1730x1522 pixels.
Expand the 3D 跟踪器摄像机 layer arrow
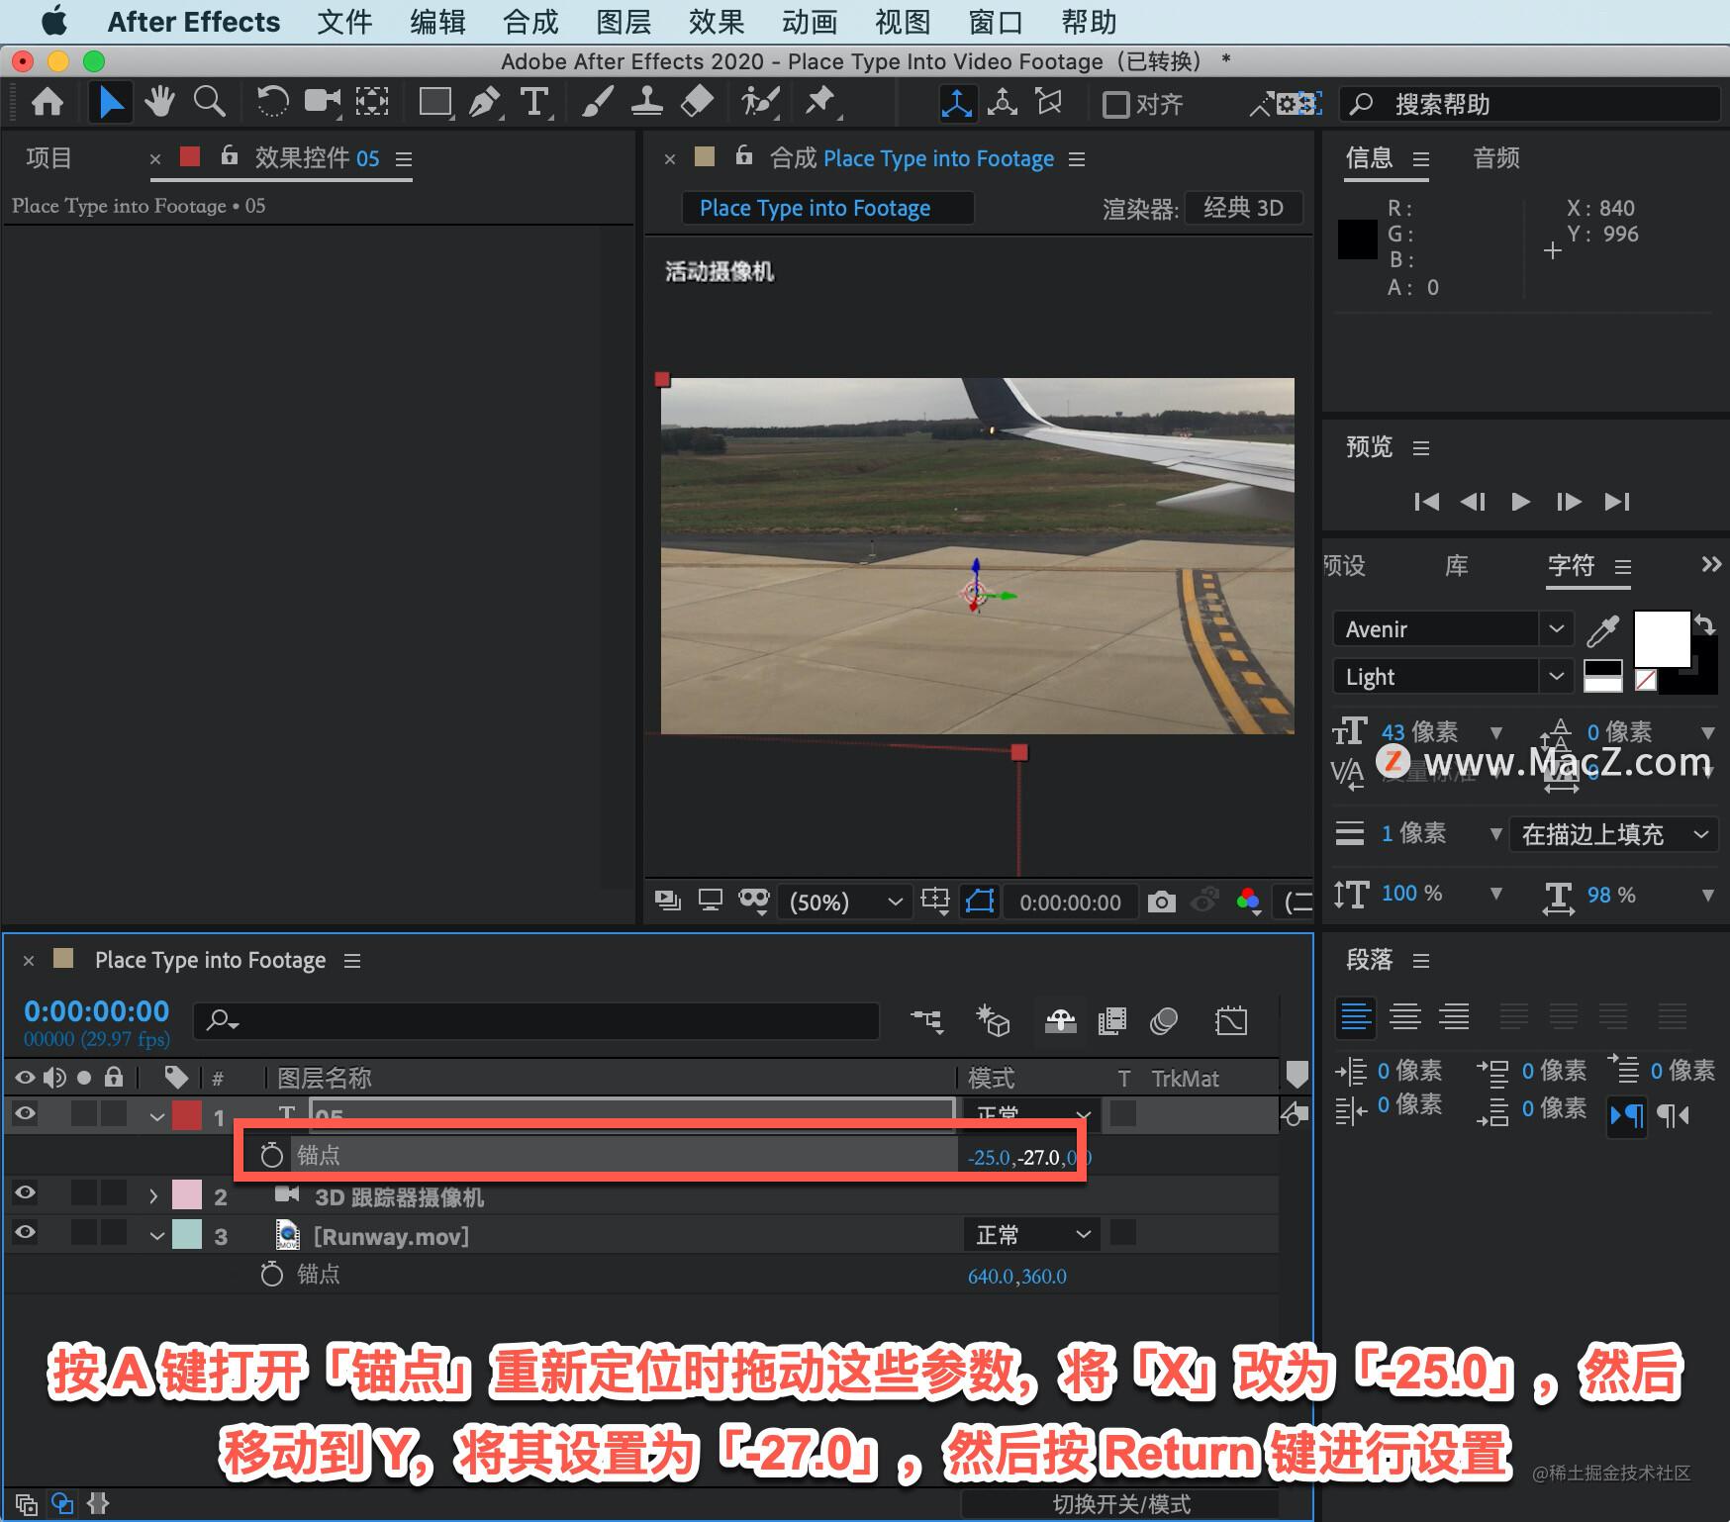tap(153, 1196)
